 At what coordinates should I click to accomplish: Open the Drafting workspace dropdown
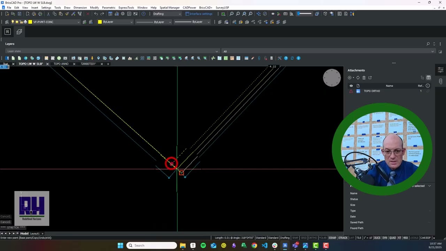(167, 14)
